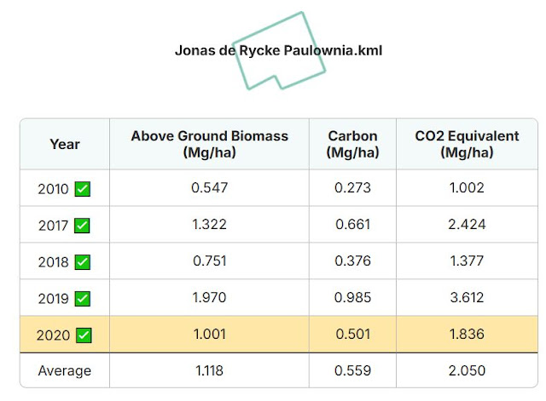Click the 2017 CO2 equivalent value 2.424
This screenshot has width=546, height=401.
(467, 225)
